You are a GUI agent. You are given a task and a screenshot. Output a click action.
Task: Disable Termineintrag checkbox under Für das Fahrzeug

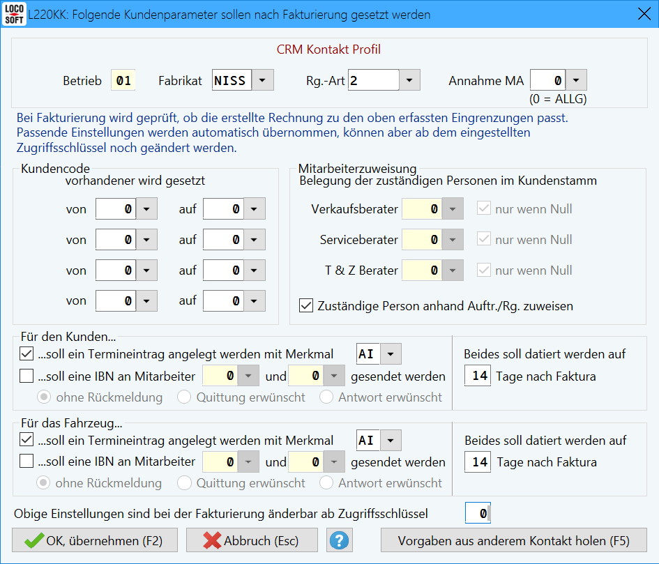point(25,440)
